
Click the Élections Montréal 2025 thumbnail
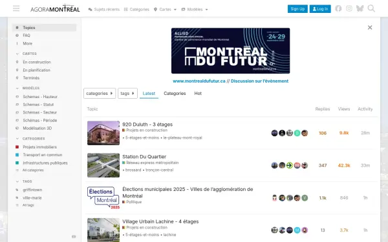[x=103, y=198]
